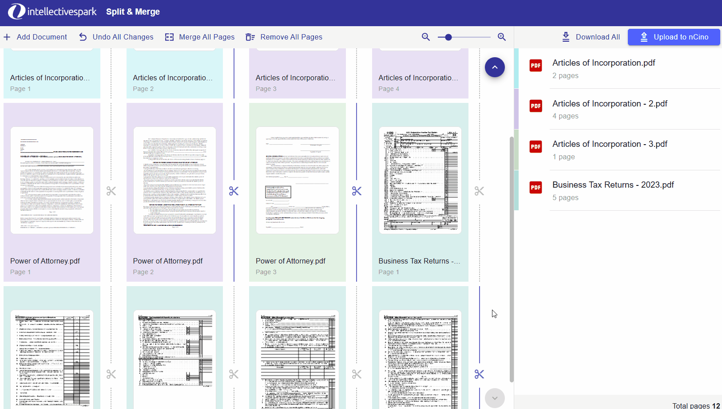Image resolution: width=722 pixels, height=409 pixels.
Task: Toggle split scissors after Power of Attorney page 2
Action: coord(234,191)
